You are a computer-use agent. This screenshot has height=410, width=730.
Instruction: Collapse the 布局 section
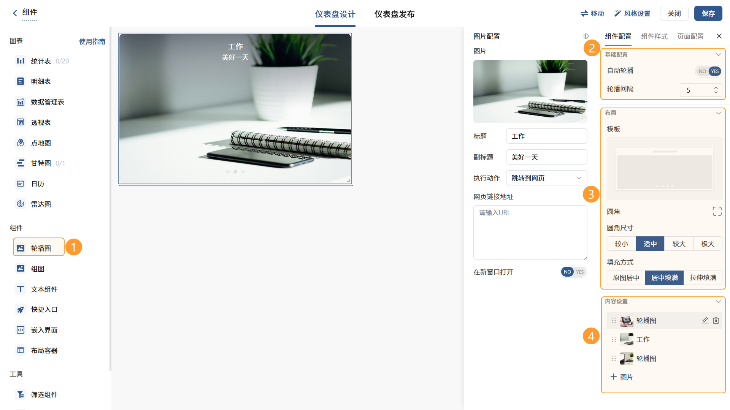pos(718,113)
